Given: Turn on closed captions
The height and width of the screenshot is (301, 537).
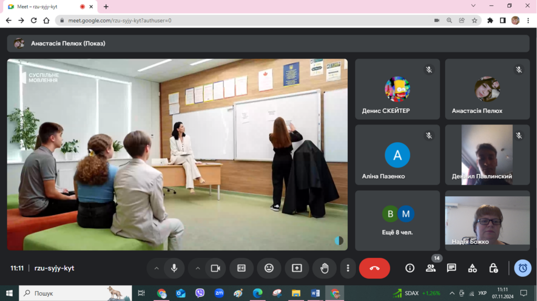Looking at the screenshot, I should tap(241, 268).
